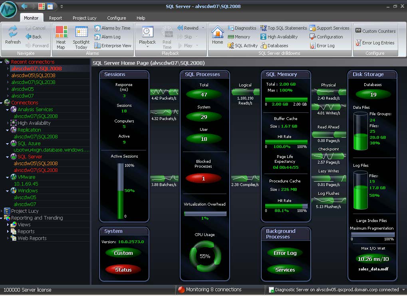The height and width of the screenshot is (296, 407).
Task: Open the Playback dropdown
Action: tap(147, 47)
